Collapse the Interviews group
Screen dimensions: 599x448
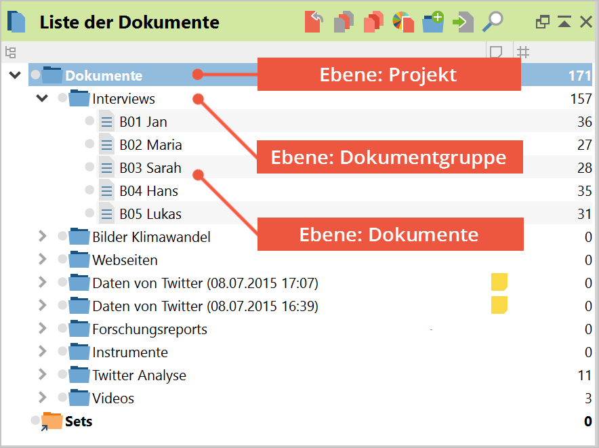click(x=42, y=98)
